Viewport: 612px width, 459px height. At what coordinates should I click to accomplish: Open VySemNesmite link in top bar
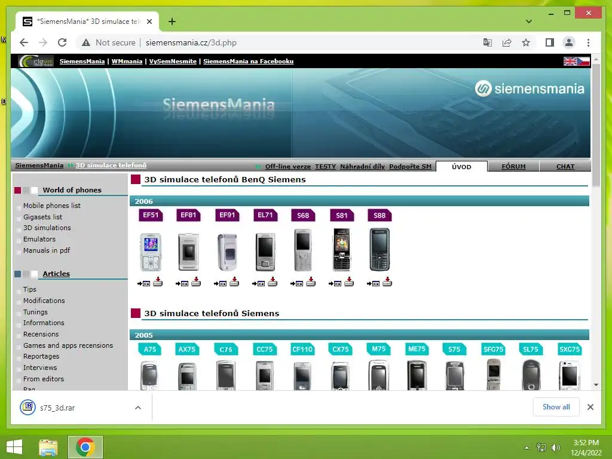pos(173,62)
